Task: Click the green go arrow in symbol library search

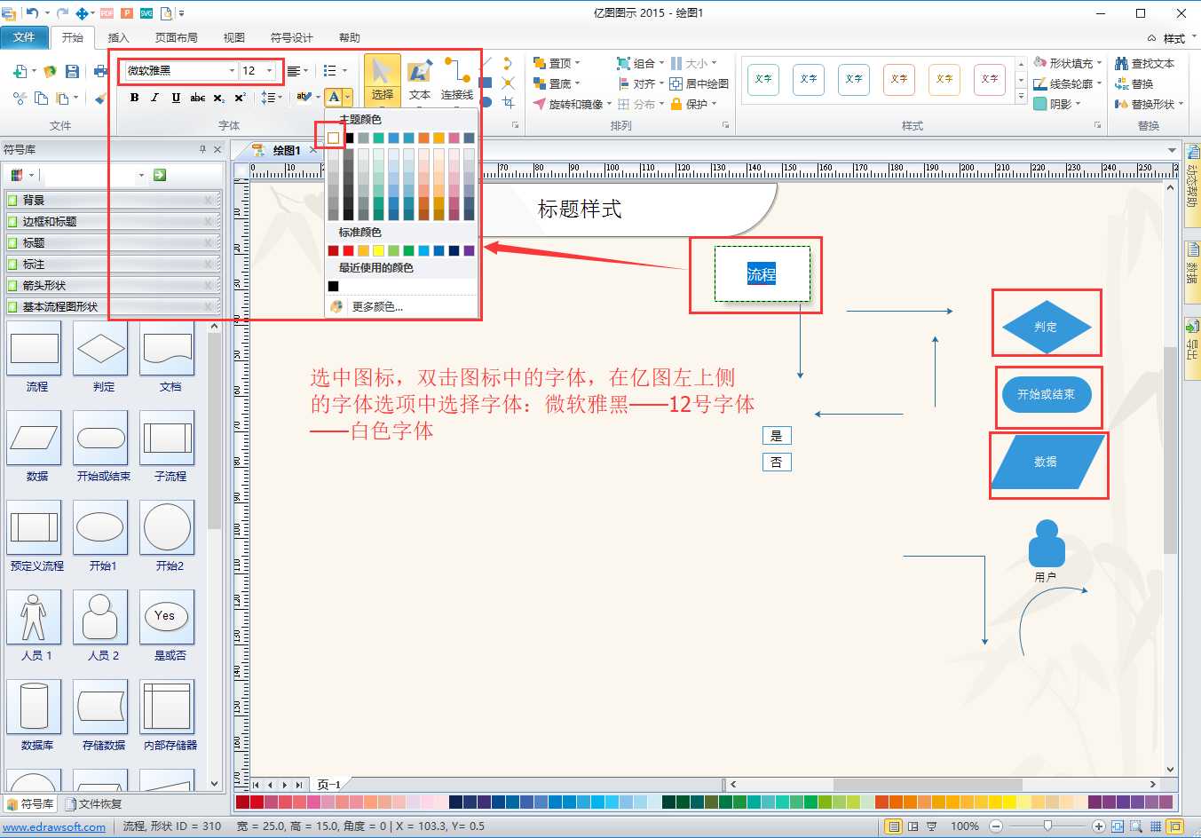Action: [x=160, y=175]
